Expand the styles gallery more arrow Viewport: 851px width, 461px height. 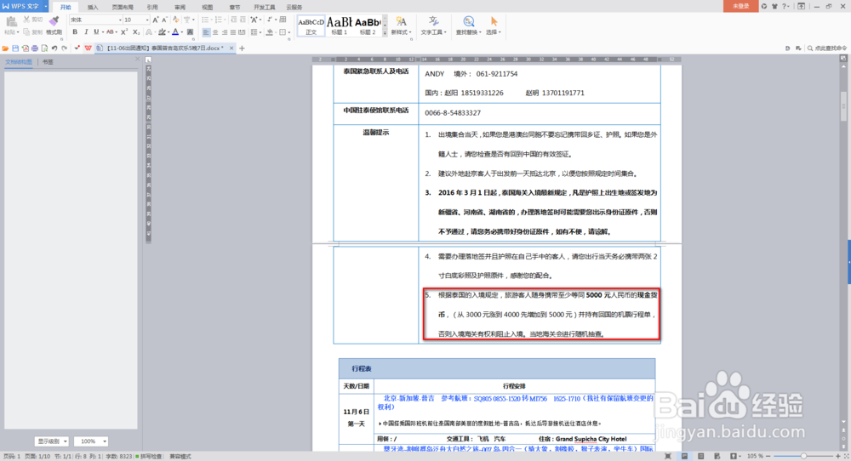(x=385, y=32)
